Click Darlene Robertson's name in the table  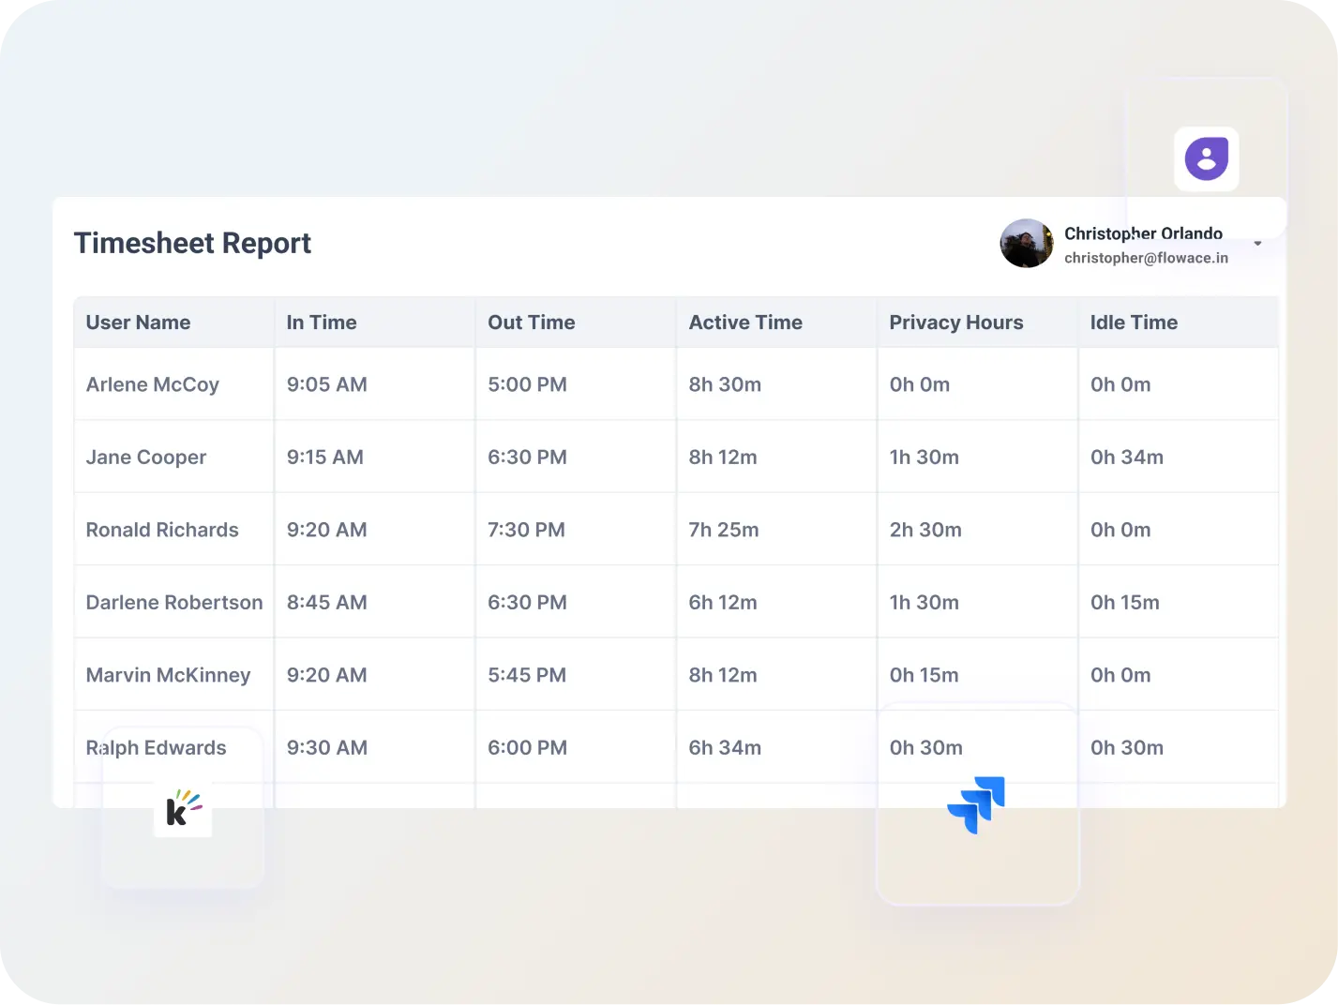174,603
